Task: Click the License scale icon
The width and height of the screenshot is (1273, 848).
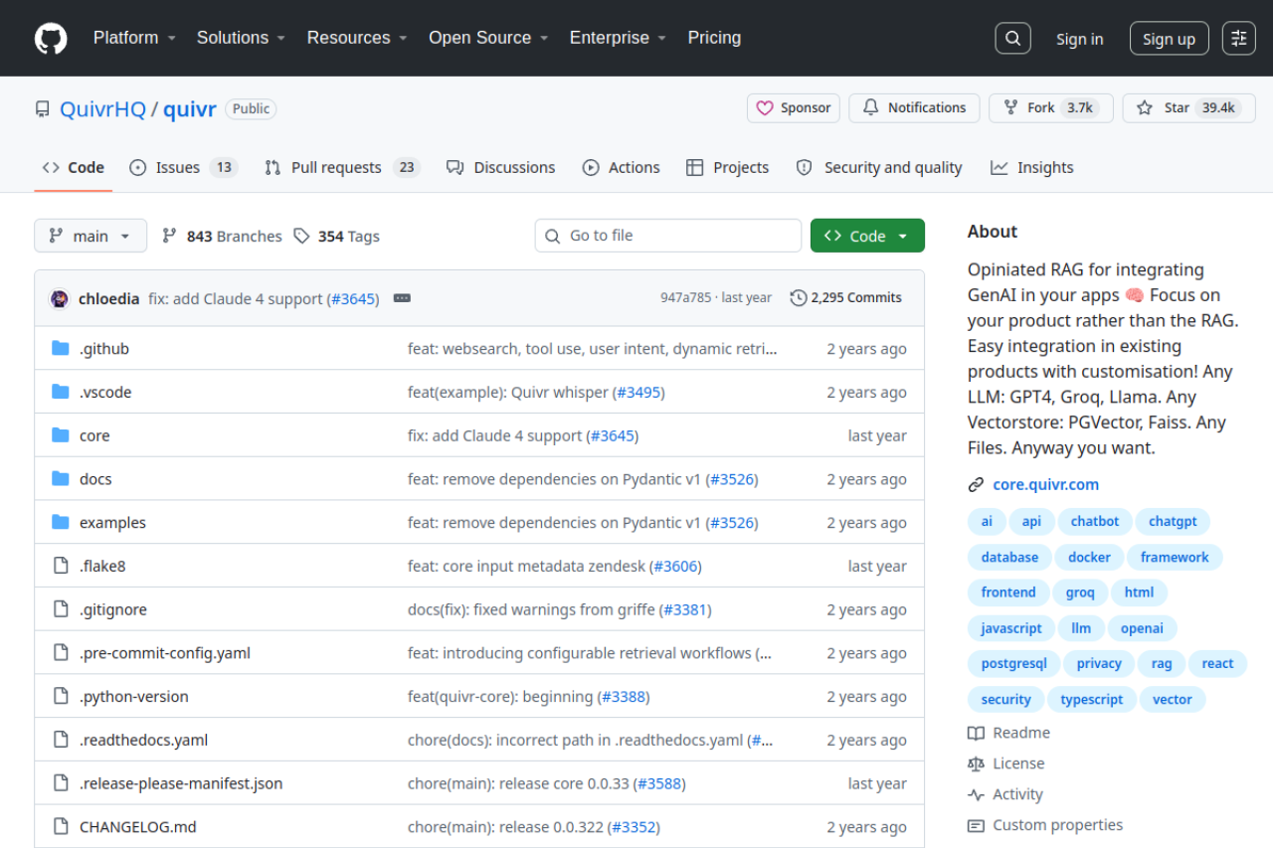Action: pyautogui.click(x=976, y=763)
